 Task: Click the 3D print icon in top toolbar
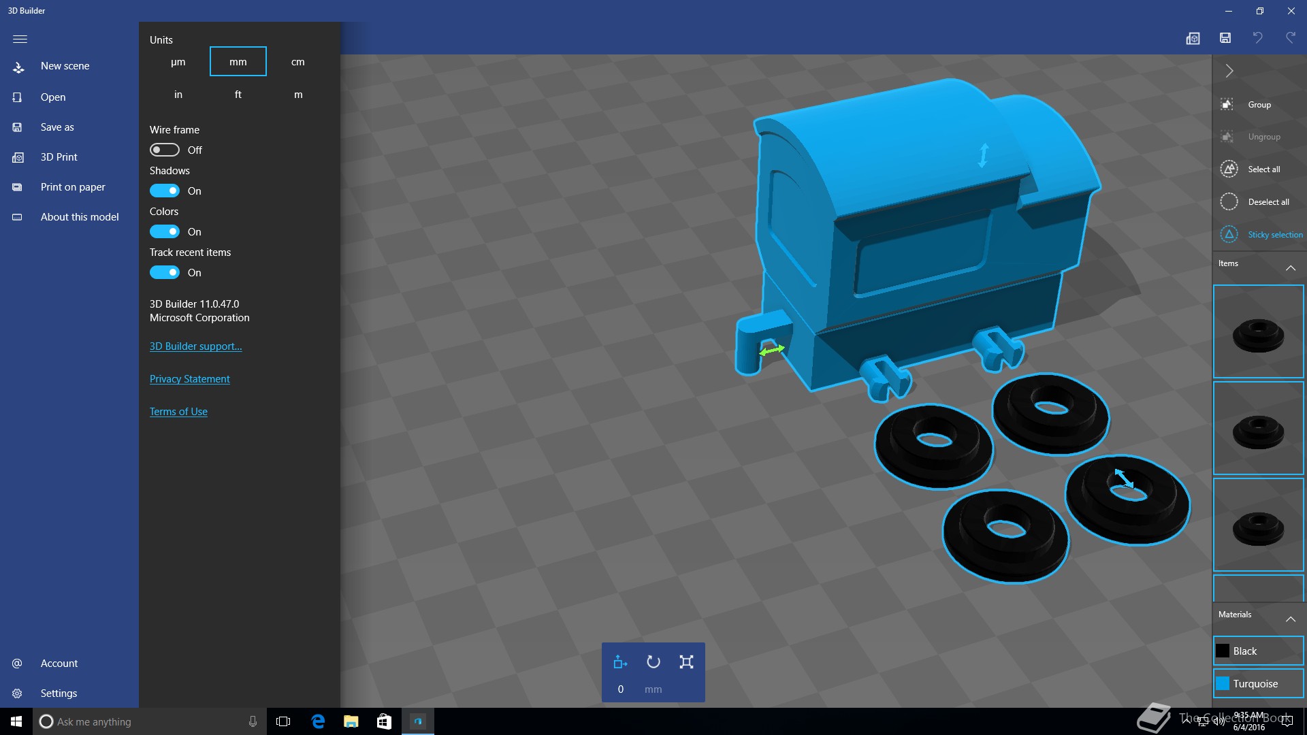point(1193,38)
